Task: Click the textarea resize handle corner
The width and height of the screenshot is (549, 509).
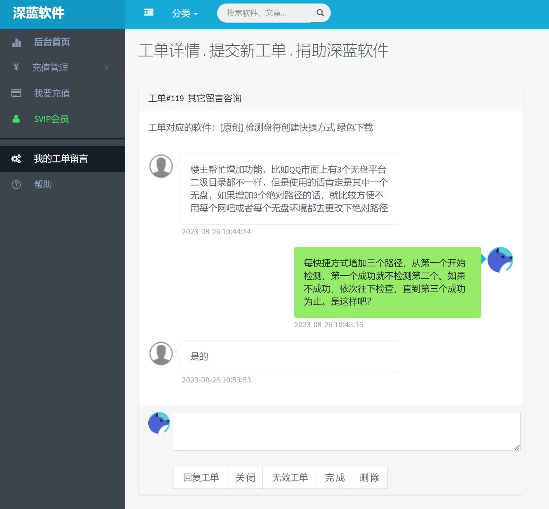Action: (517, 447)
